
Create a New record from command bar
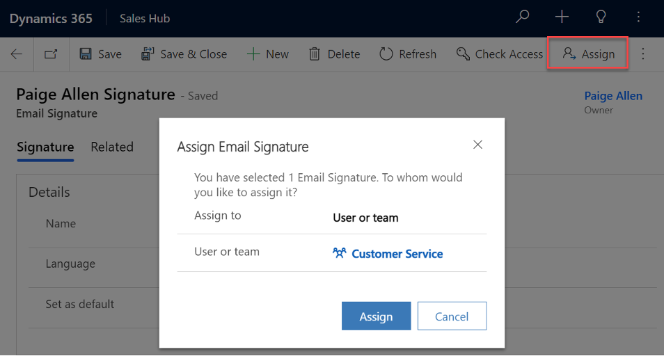pyautogui.click(x=268, y=54)
